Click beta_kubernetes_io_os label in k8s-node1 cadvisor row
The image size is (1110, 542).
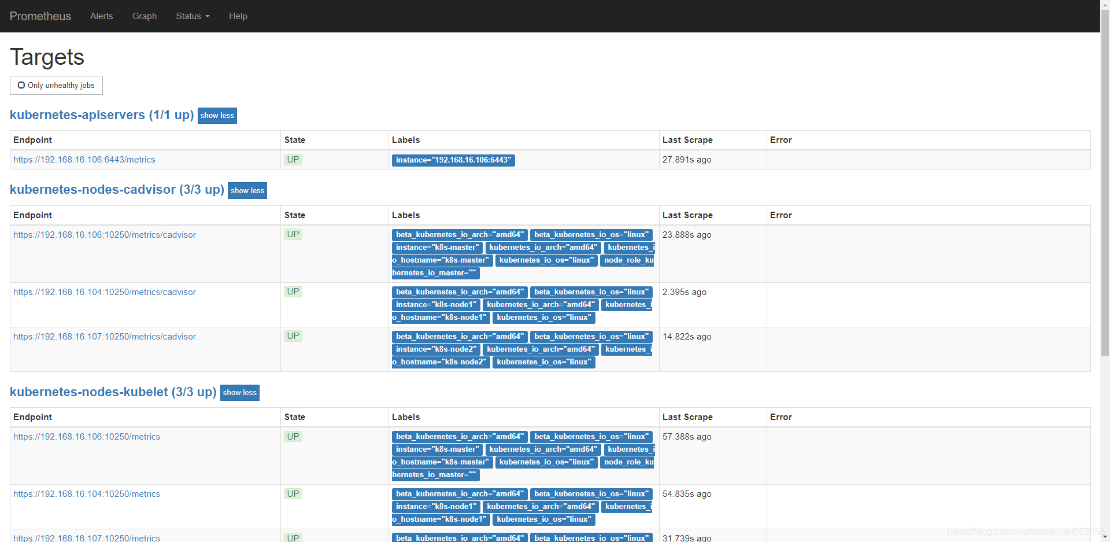tap(591, 292)
